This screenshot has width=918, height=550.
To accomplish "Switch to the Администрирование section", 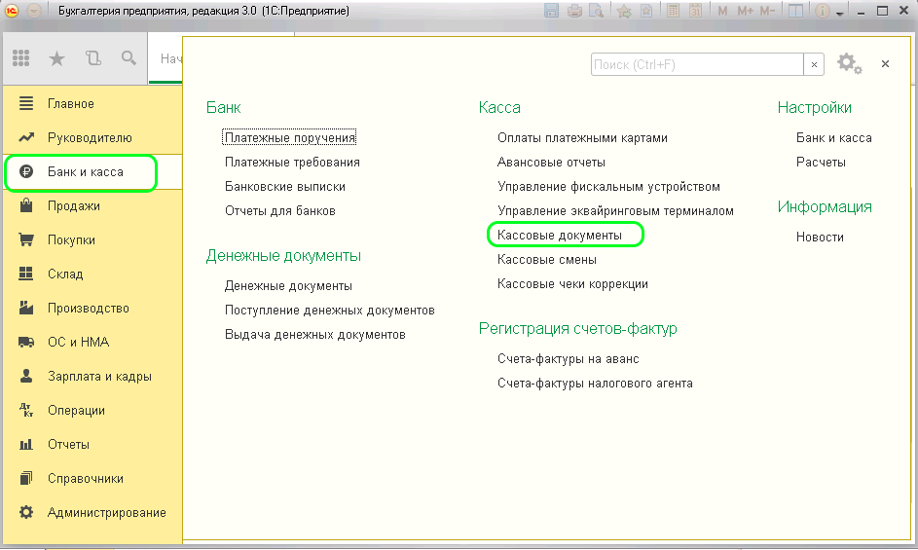I will (106, 513).
